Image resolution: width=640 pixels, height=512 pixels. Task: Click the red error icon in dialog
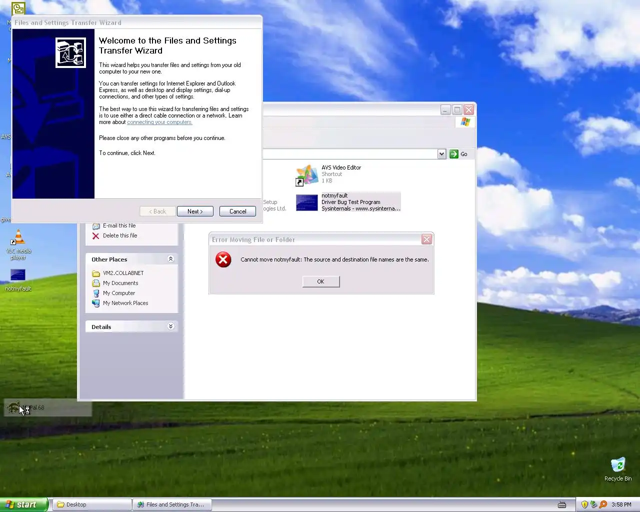(x=223, y=259)
